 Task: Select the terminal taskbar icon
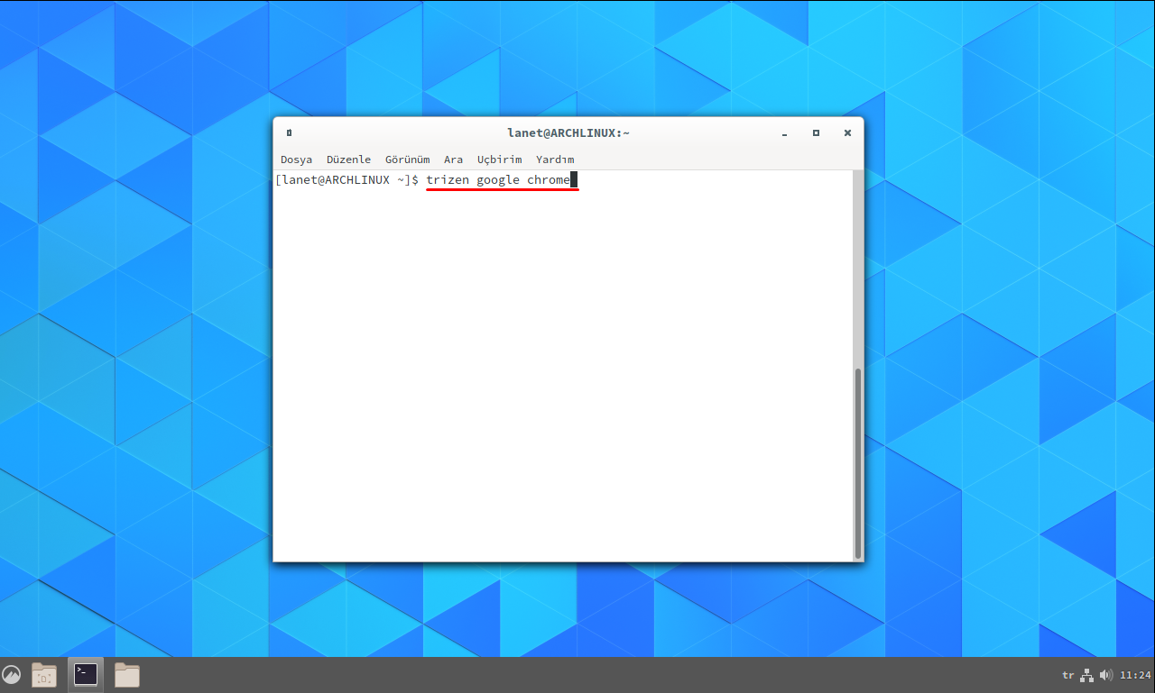point(86,674)
